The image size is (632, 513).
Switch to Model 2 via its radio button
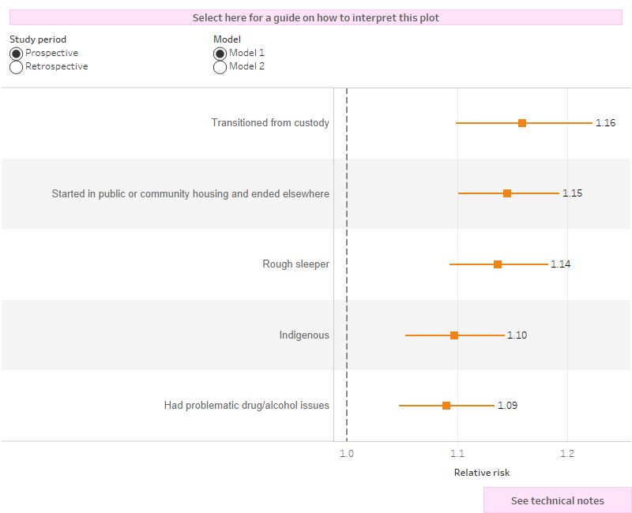point(220,66)
